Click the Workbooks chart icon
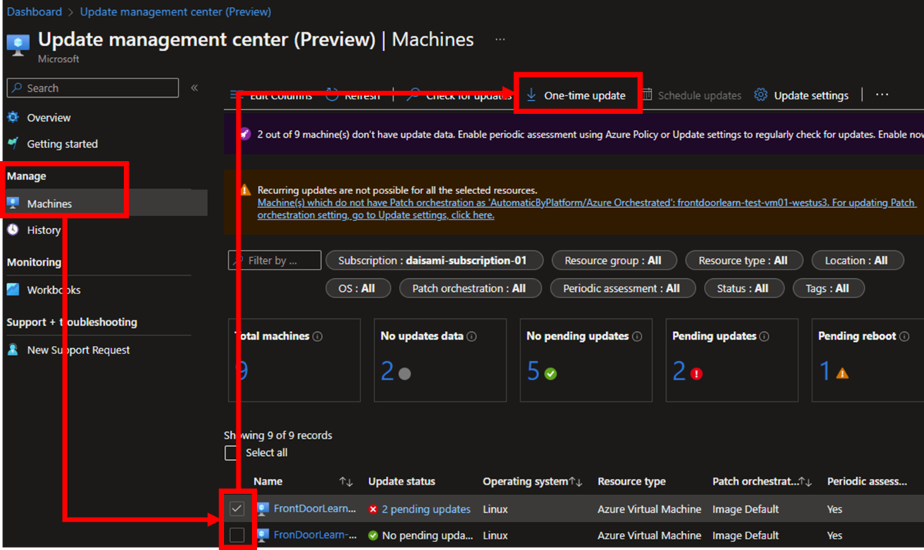 [x=13, y=290]
